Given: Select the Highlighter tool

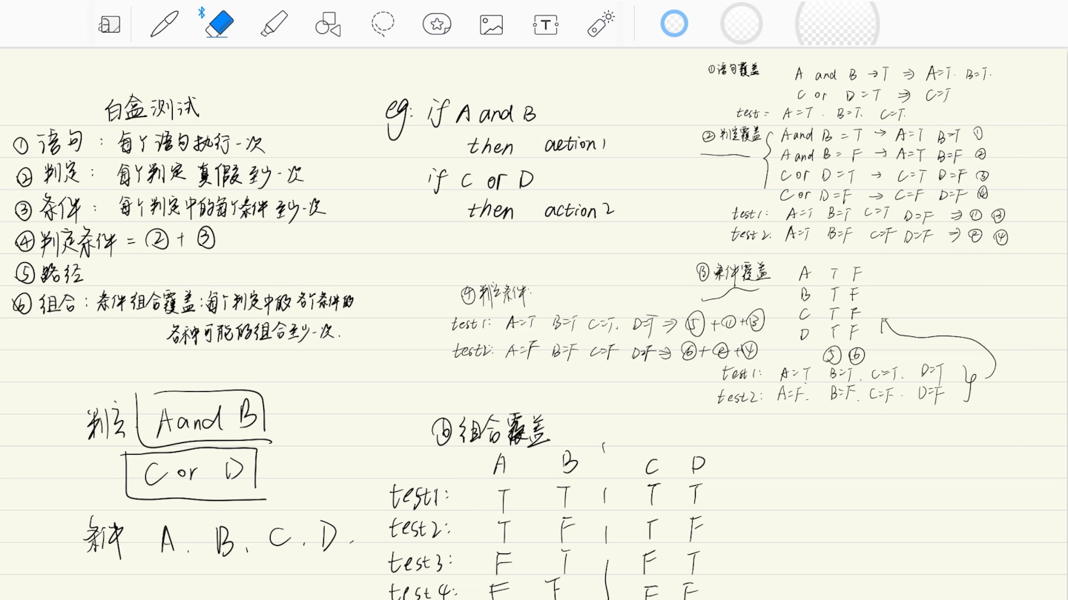Looking at the screenshot, I should pyautogui.click(x=274, y=24).
